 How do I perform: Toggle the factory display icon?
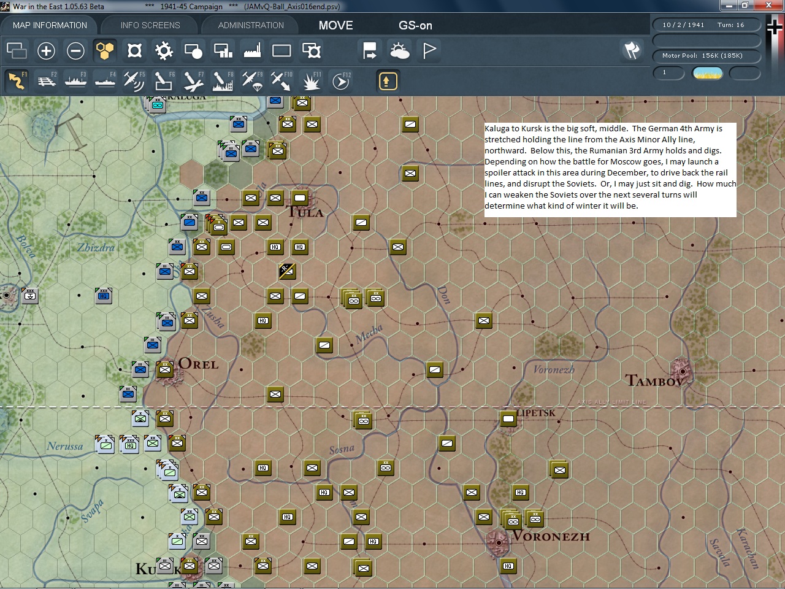[x=252, y=50]
